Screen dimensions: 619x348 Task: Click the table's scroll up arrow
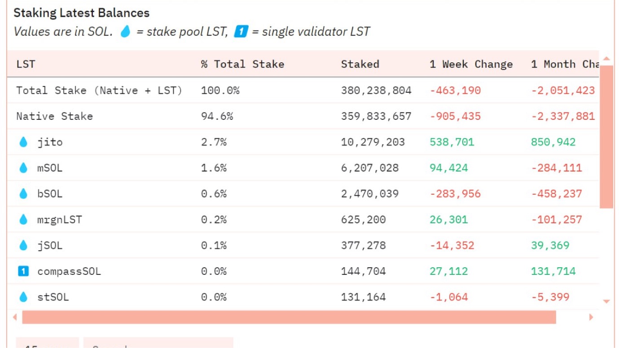point(606,59)
